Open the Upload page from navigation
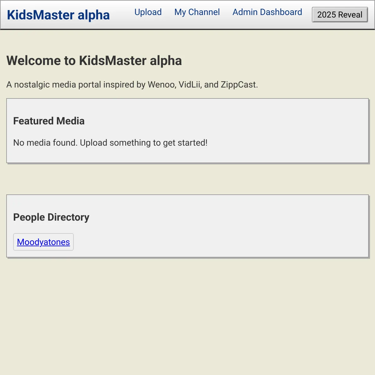The image size is (375, 375). [x=148, y=12]
